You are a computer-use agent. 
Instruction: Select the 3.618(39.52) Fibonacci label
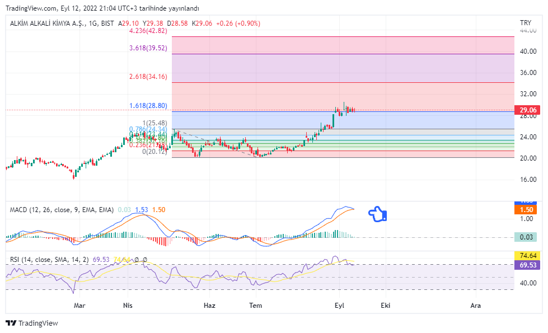(x=148, y=48)
